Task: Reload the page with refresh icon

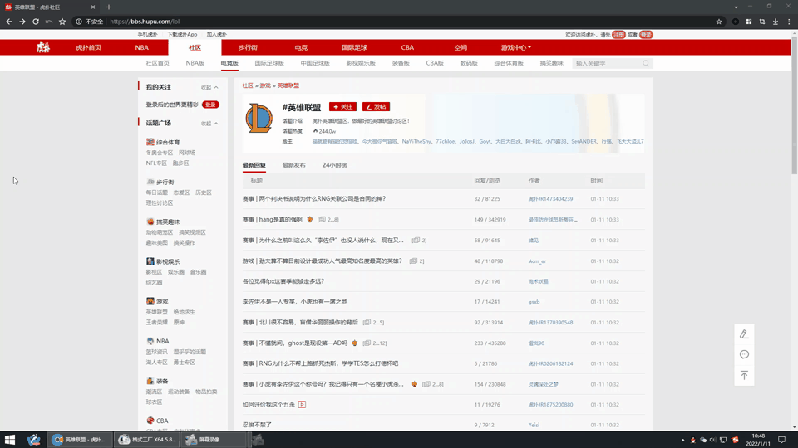Action: 36,22
